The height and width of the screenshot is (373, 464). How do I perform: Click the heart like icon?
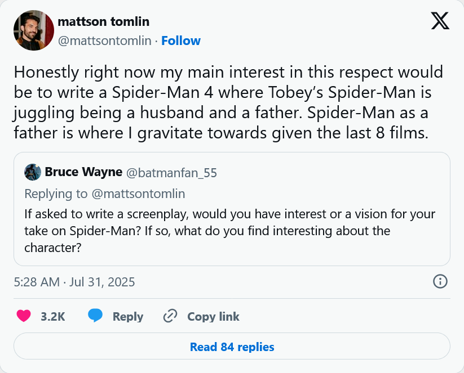tap(24, 316)
